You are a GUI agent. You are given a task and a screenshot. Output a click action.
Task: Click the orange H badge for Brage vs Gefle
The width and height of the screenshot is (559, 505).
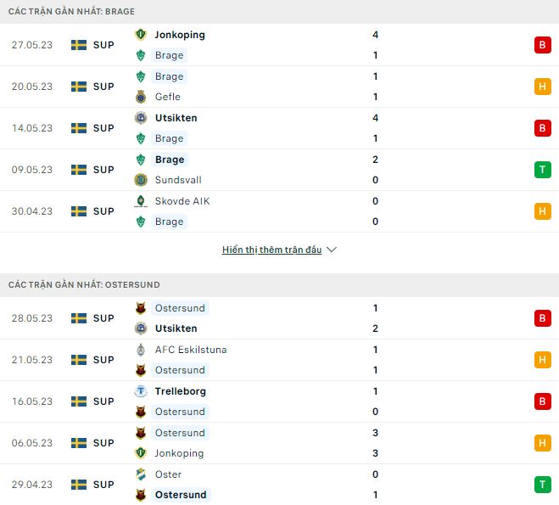tap(543, 87)
